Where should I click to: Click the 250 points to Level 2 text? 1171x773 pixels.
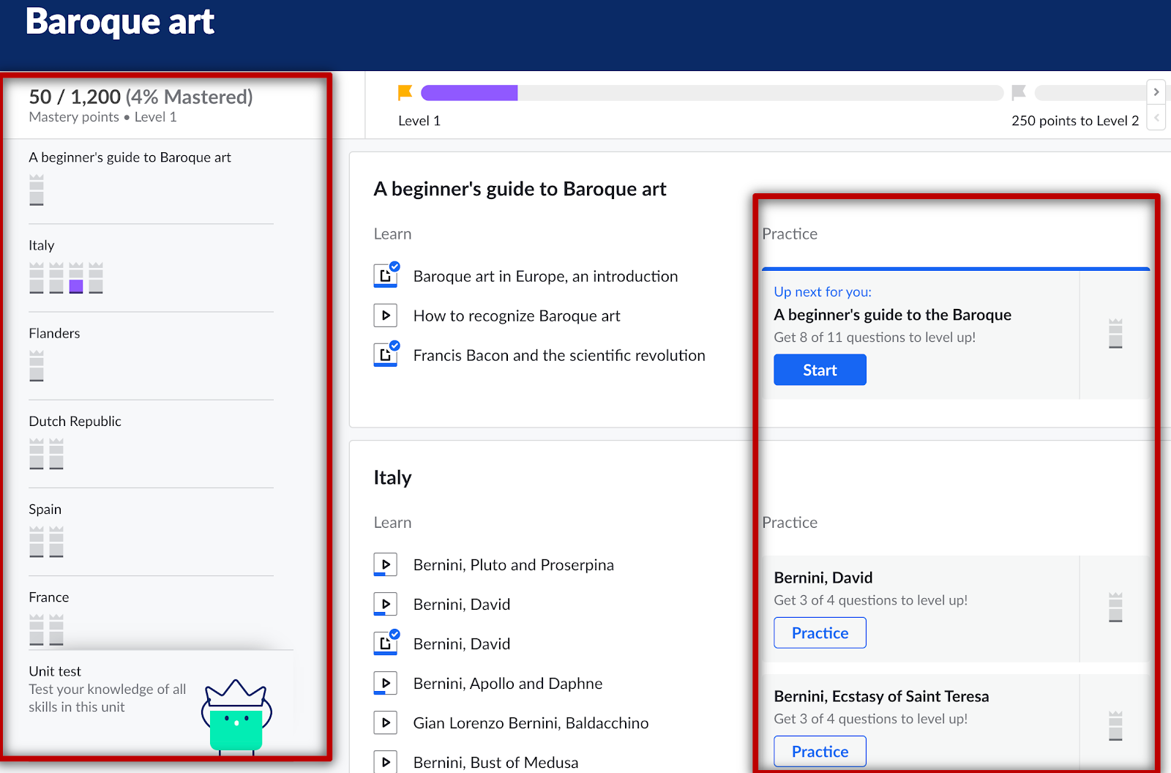tap(1075, 121)
